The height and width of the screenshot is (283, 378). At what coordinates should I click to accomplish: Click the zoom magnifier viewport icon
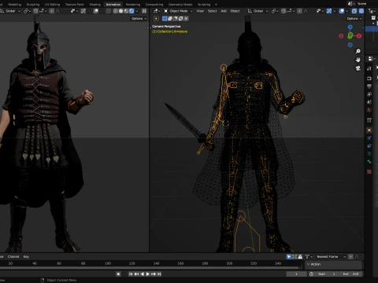(358, 51)
